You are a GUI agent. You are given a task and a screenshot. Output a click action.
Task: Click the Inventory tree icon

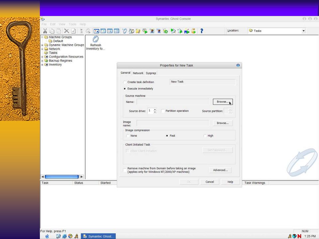tap(46, 65)
